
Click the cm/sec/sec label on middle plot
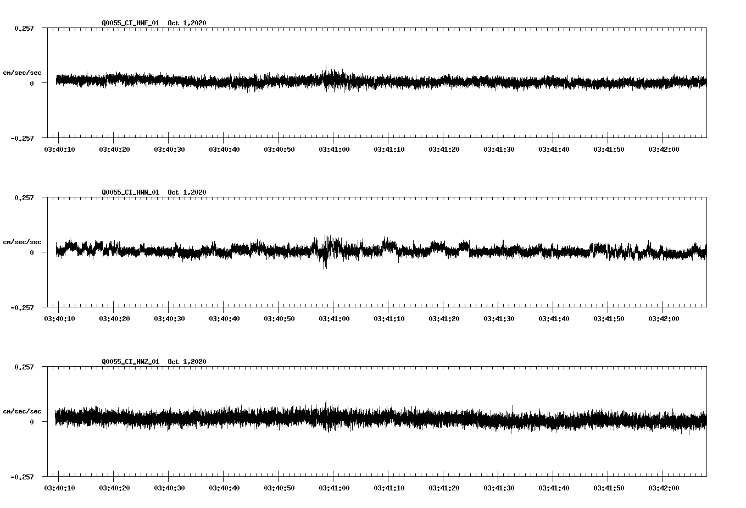(x=23, y=241)
